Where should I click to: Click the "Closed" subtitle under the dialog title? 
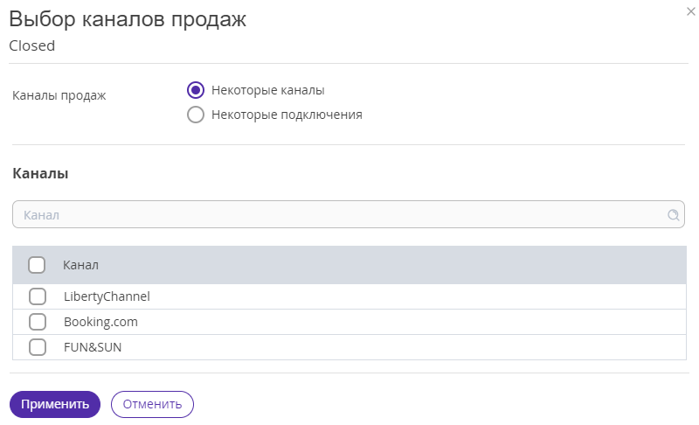coord(32,45)
